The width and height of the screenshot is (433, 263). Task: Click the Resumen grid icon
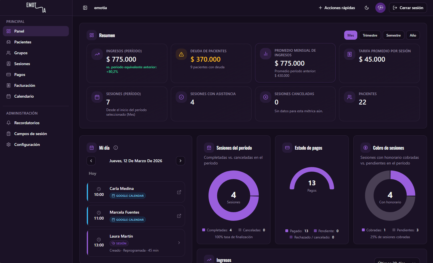click(x=92, y=35)
